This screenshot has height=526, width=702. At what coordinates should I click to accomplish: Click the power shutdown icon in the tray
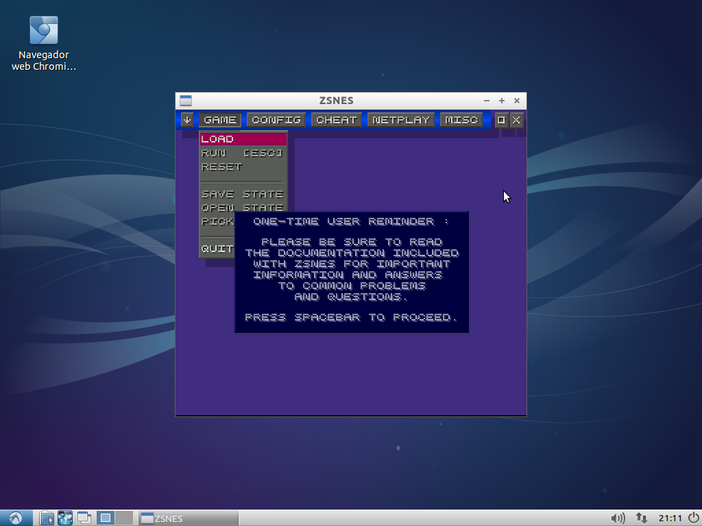(x=693, y=518)
